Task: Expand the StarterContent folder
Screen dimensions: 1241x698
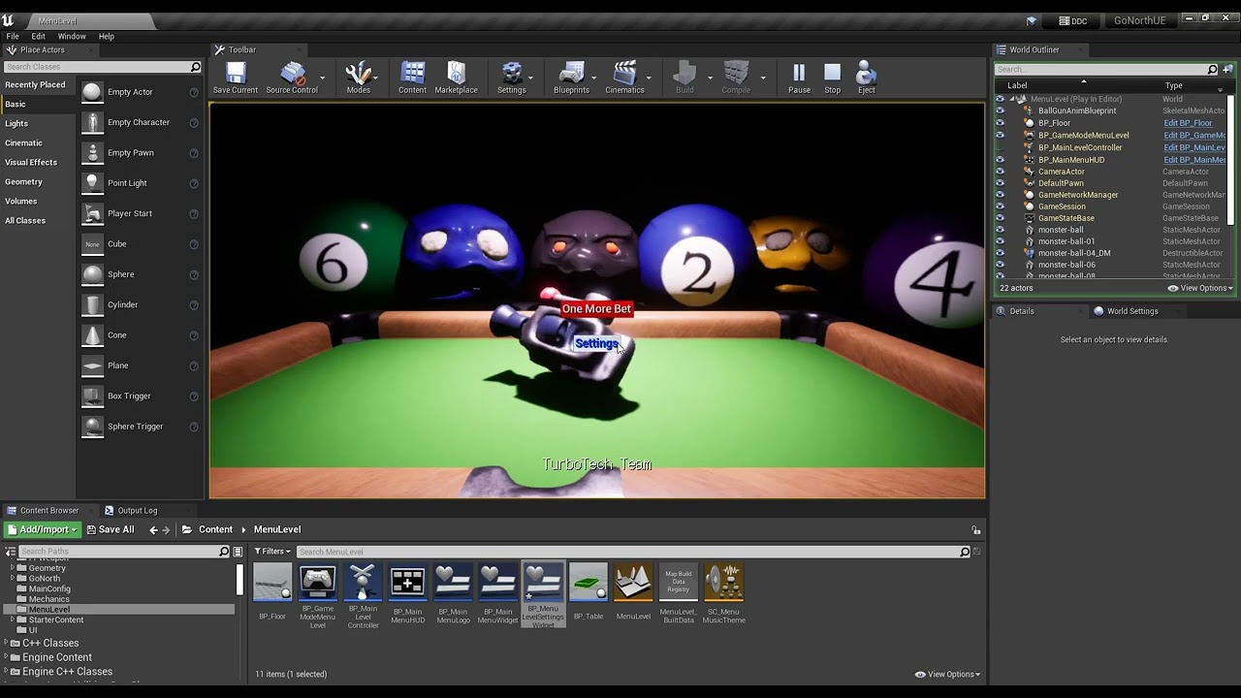Action: 13,619
